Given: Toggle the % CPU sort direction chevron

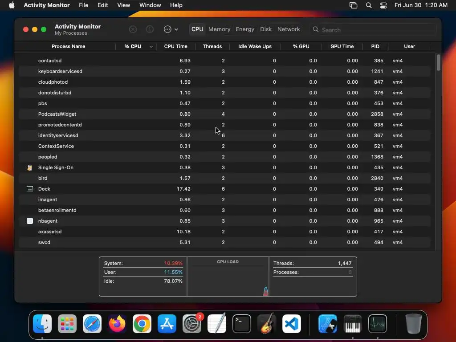Looking at the screenshot, I should pyautogui.click(x=151, y=46).
